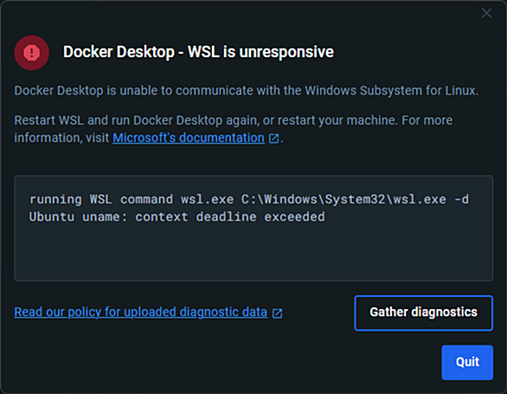This screenshot has width=507, height=394.
Task: Click the '-d' flag in the command
Action: pyautogui.click(x=461, y=199)
